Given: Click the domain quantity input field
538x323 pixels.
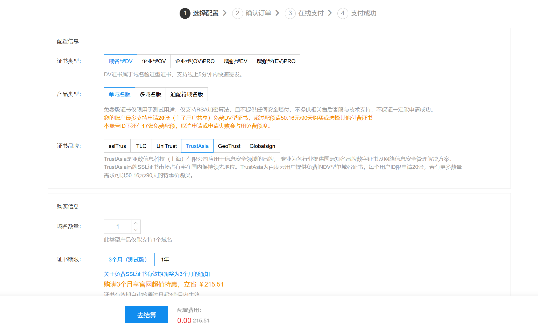Looking at the screenshot, I should 118,227.
